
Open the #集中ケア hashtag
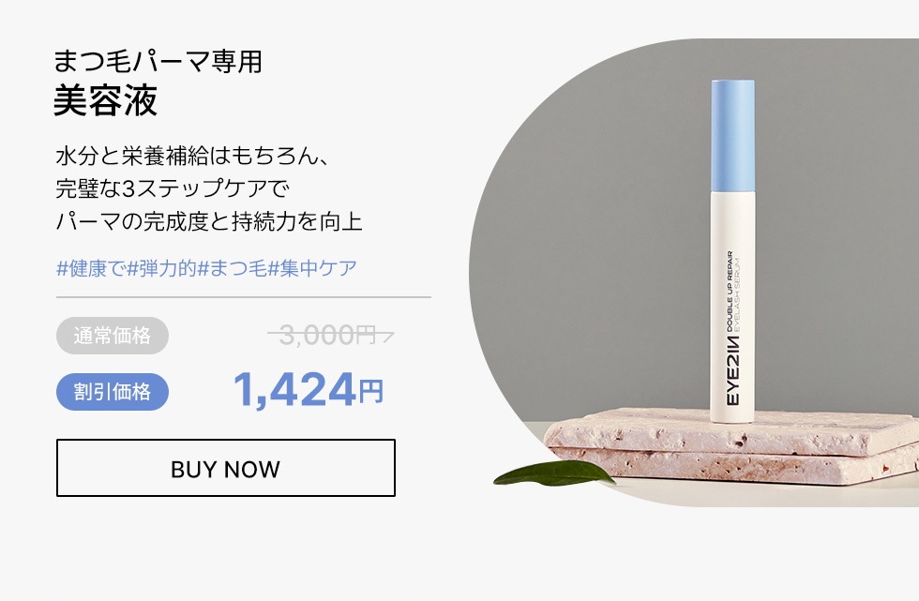312,268
